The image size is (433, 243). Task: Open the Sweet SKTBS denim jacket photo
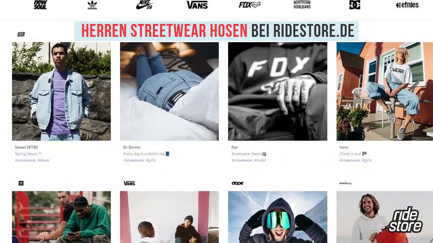(61, 91)
